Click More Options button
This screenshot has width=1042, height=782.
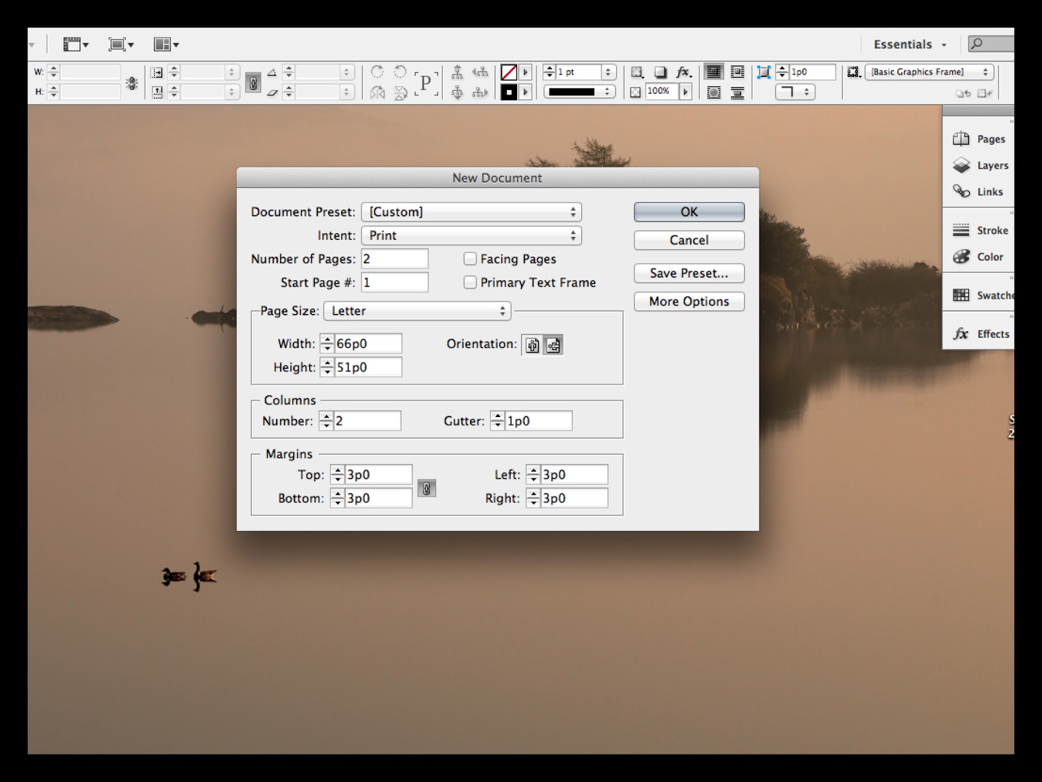(x=689, y=301)
